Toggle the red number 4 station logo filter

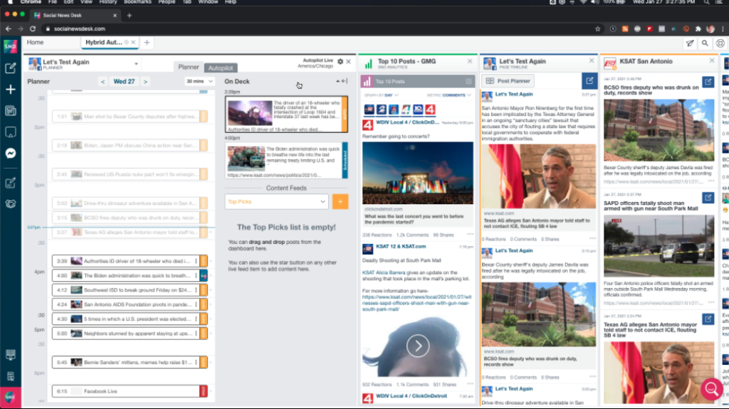click(x=431, y=110)
